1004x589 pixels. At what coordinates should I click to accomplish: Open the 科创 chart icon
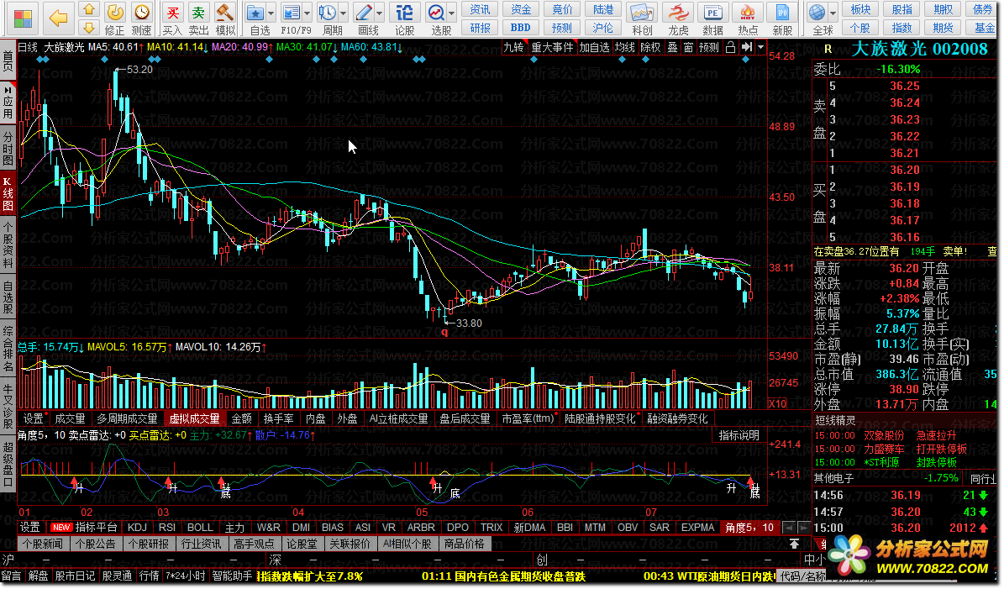[x=642, y=18]
